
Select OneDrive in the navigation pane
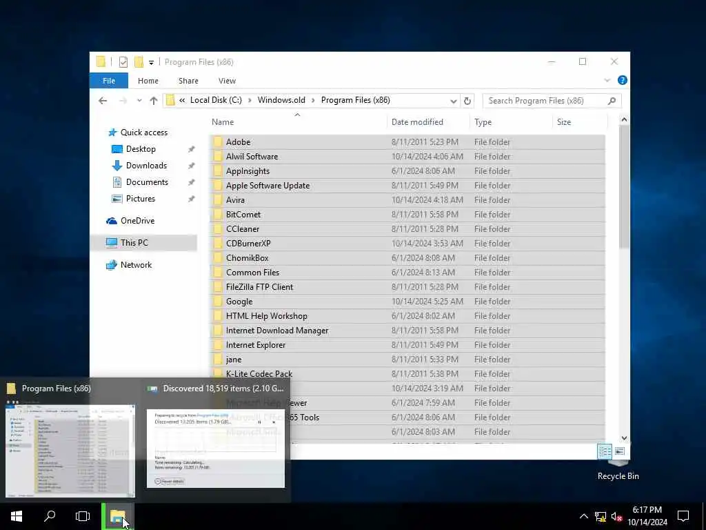coord(137,221)
